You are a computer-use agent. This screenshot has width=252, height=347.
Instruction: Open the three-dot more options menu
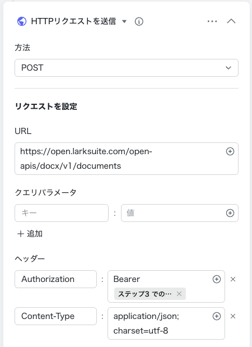pos(212,21)
